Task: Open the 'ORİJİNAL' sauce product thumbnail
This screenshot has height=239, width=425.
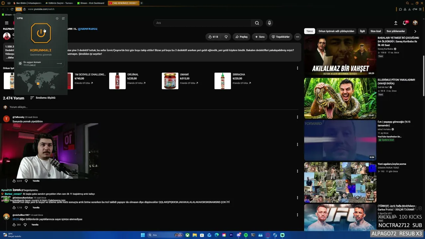Action: coord(118,81)
